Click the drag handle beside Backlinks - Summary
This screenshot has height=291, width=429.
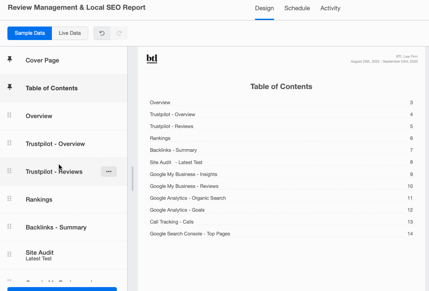coord(9,227)
